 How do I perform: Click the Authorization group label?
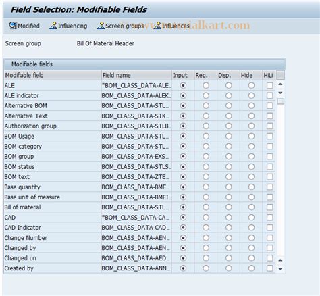[30, 126]
